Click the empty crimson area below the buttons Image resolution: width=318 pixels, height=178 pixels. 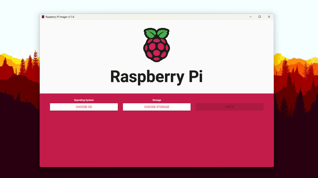(x=156, y=140)
